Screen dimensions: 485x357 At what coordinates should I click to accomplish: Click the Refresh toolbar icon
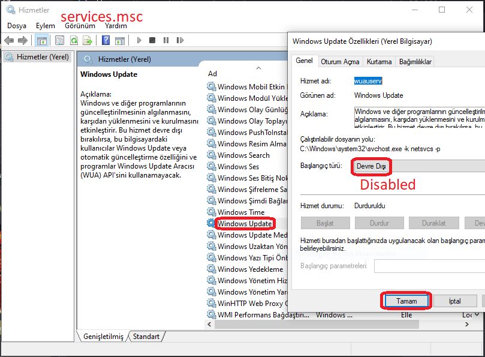pyautogui.click(x=74, y=40)
